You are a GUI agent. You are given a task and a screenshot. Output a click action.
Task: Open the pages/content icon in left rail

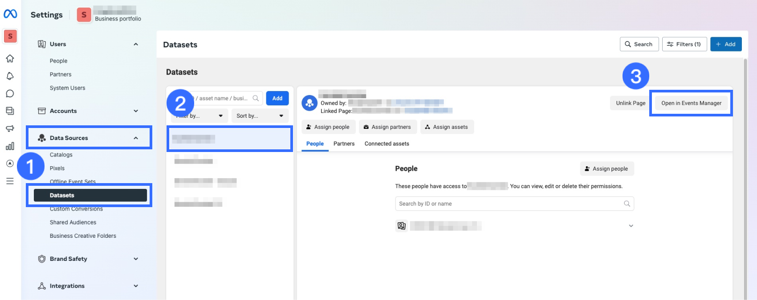(x=10, y=111)
